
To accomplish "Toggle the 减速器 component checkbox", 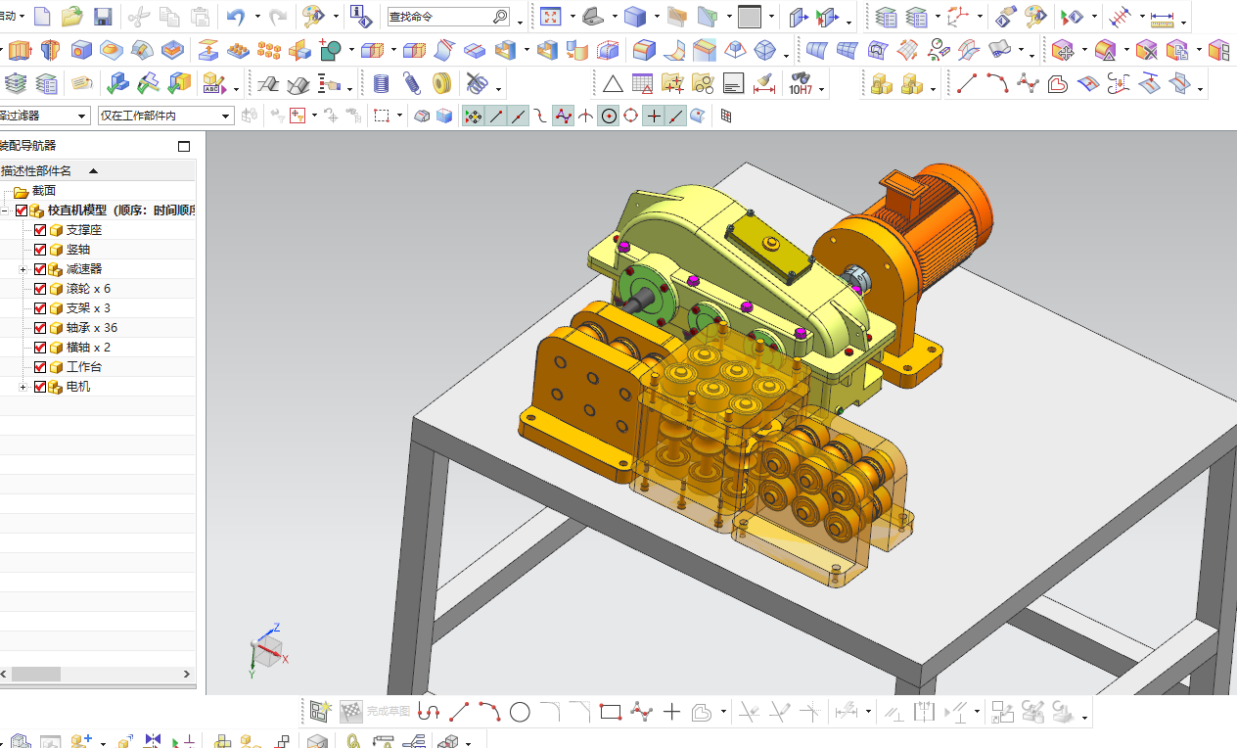I will [40, 269].
